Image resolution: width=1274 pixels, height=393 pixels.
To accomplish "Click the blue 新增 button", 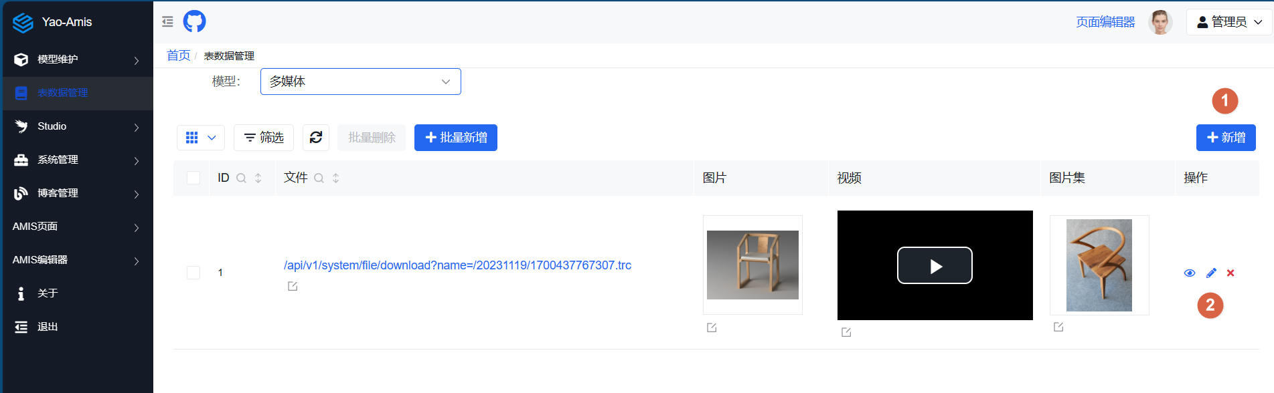I will point(1225,138).
